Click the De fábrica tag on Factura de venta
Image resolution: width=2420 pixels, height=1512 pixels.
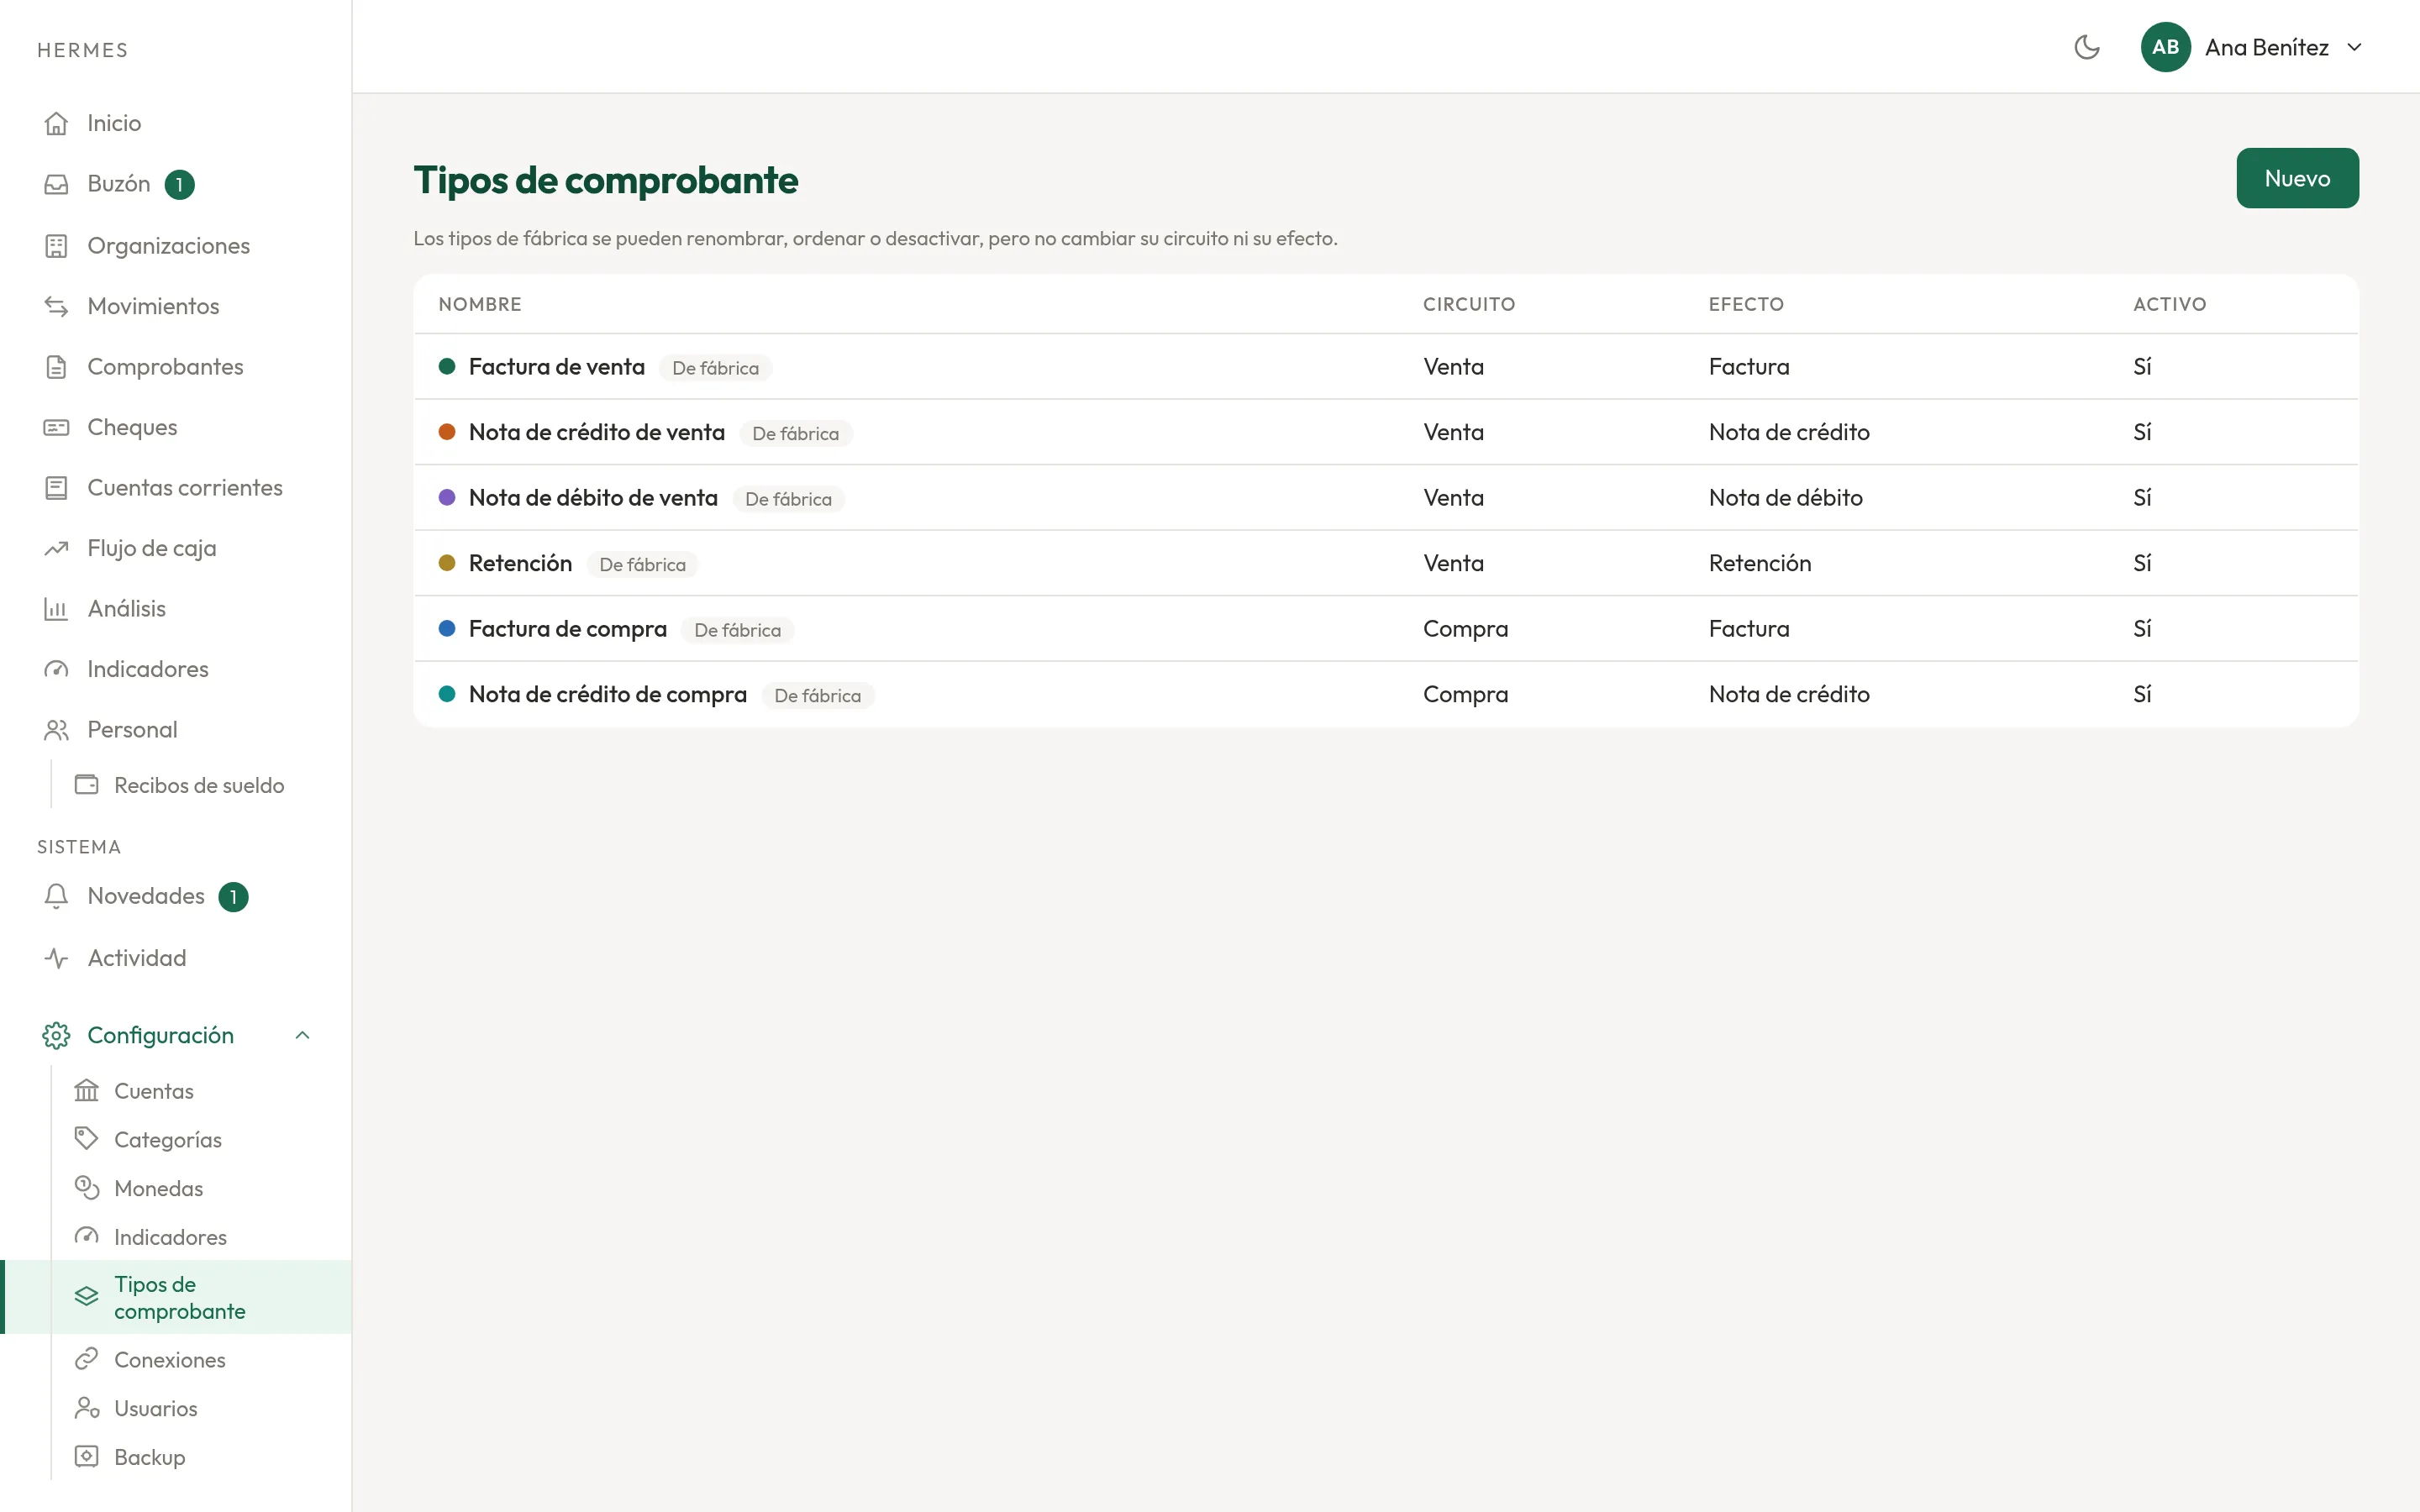pos(715,369)
